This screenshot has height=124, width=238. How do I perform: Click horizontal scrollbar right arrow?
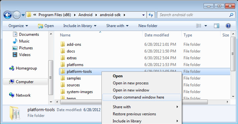click(x=228, y=102)
